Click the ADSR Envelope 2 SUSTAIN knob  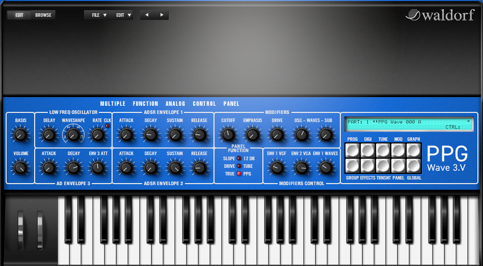[x=175, y=168]
